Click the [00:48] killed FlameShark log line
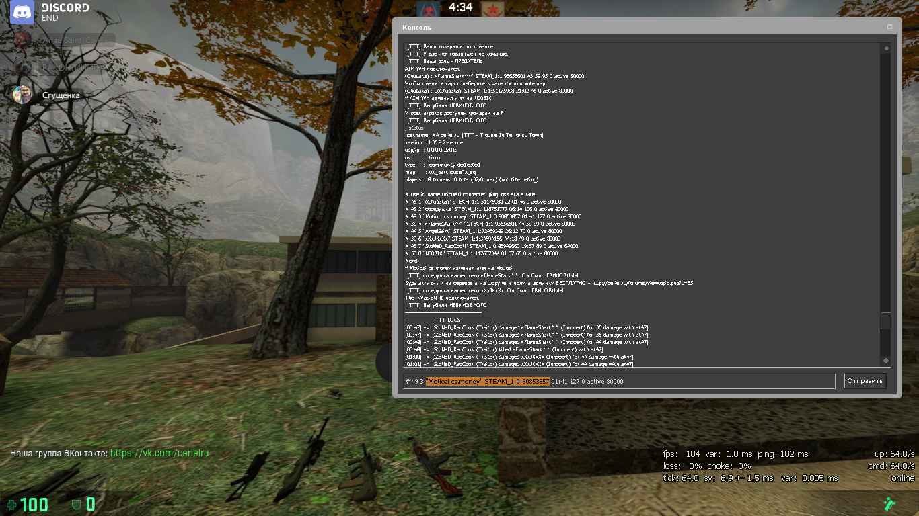Image resolution: width=919 pixels, height=516 pixels. pyautogui.click(x=504, y=349)
